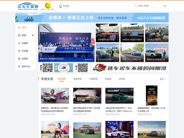
Task: Click the 首页 home icon in sidebar
Action: pyautogui.click(x=19, y=27)
